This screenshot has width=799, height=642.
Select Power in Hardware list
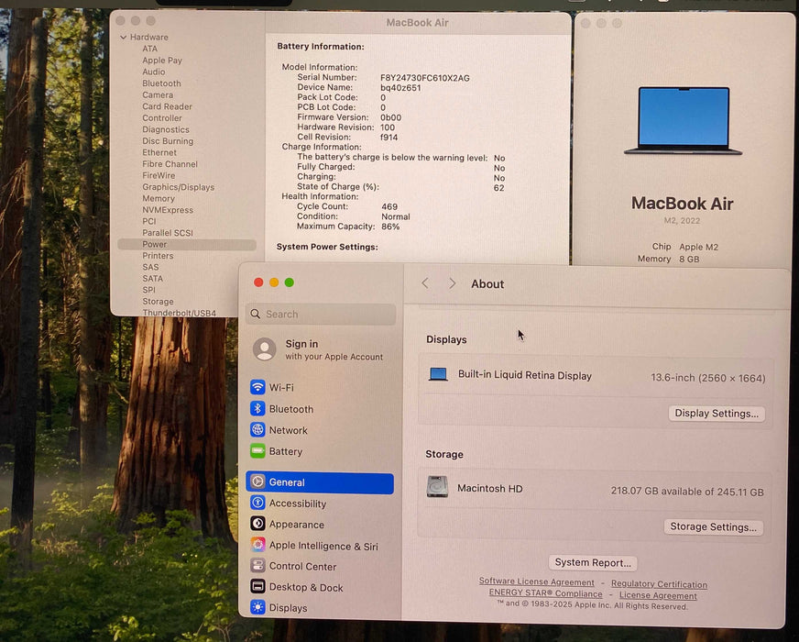point(187,244)
